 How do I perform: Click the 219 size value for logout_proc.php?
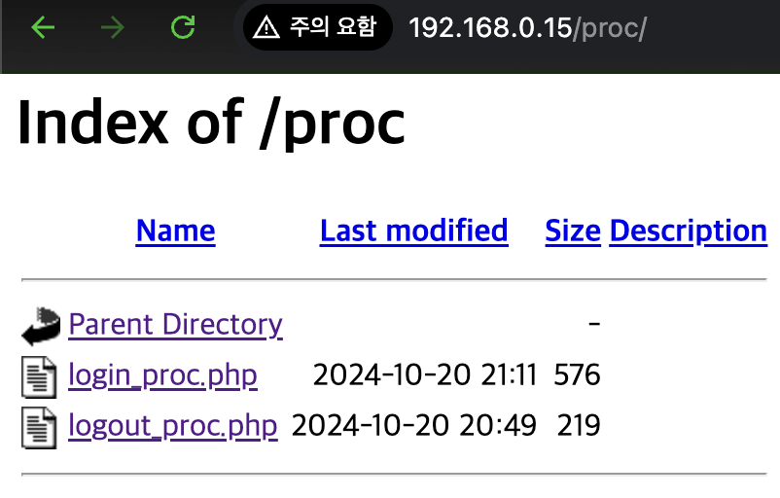[579, 425]
